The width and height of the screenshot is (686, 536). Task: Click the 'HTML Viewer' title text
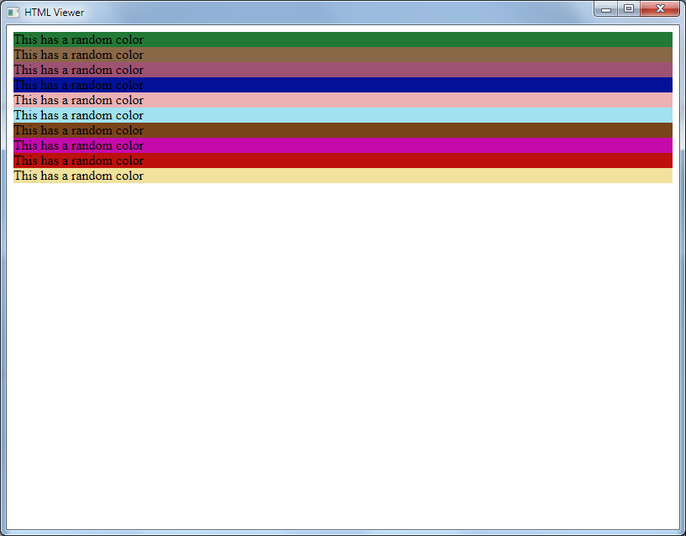point(54,13)
